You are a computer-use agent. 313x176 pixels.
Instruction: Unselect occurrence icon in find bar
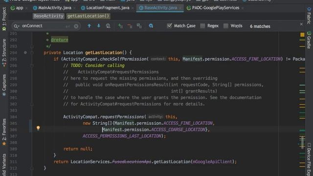tap(130, 26)
